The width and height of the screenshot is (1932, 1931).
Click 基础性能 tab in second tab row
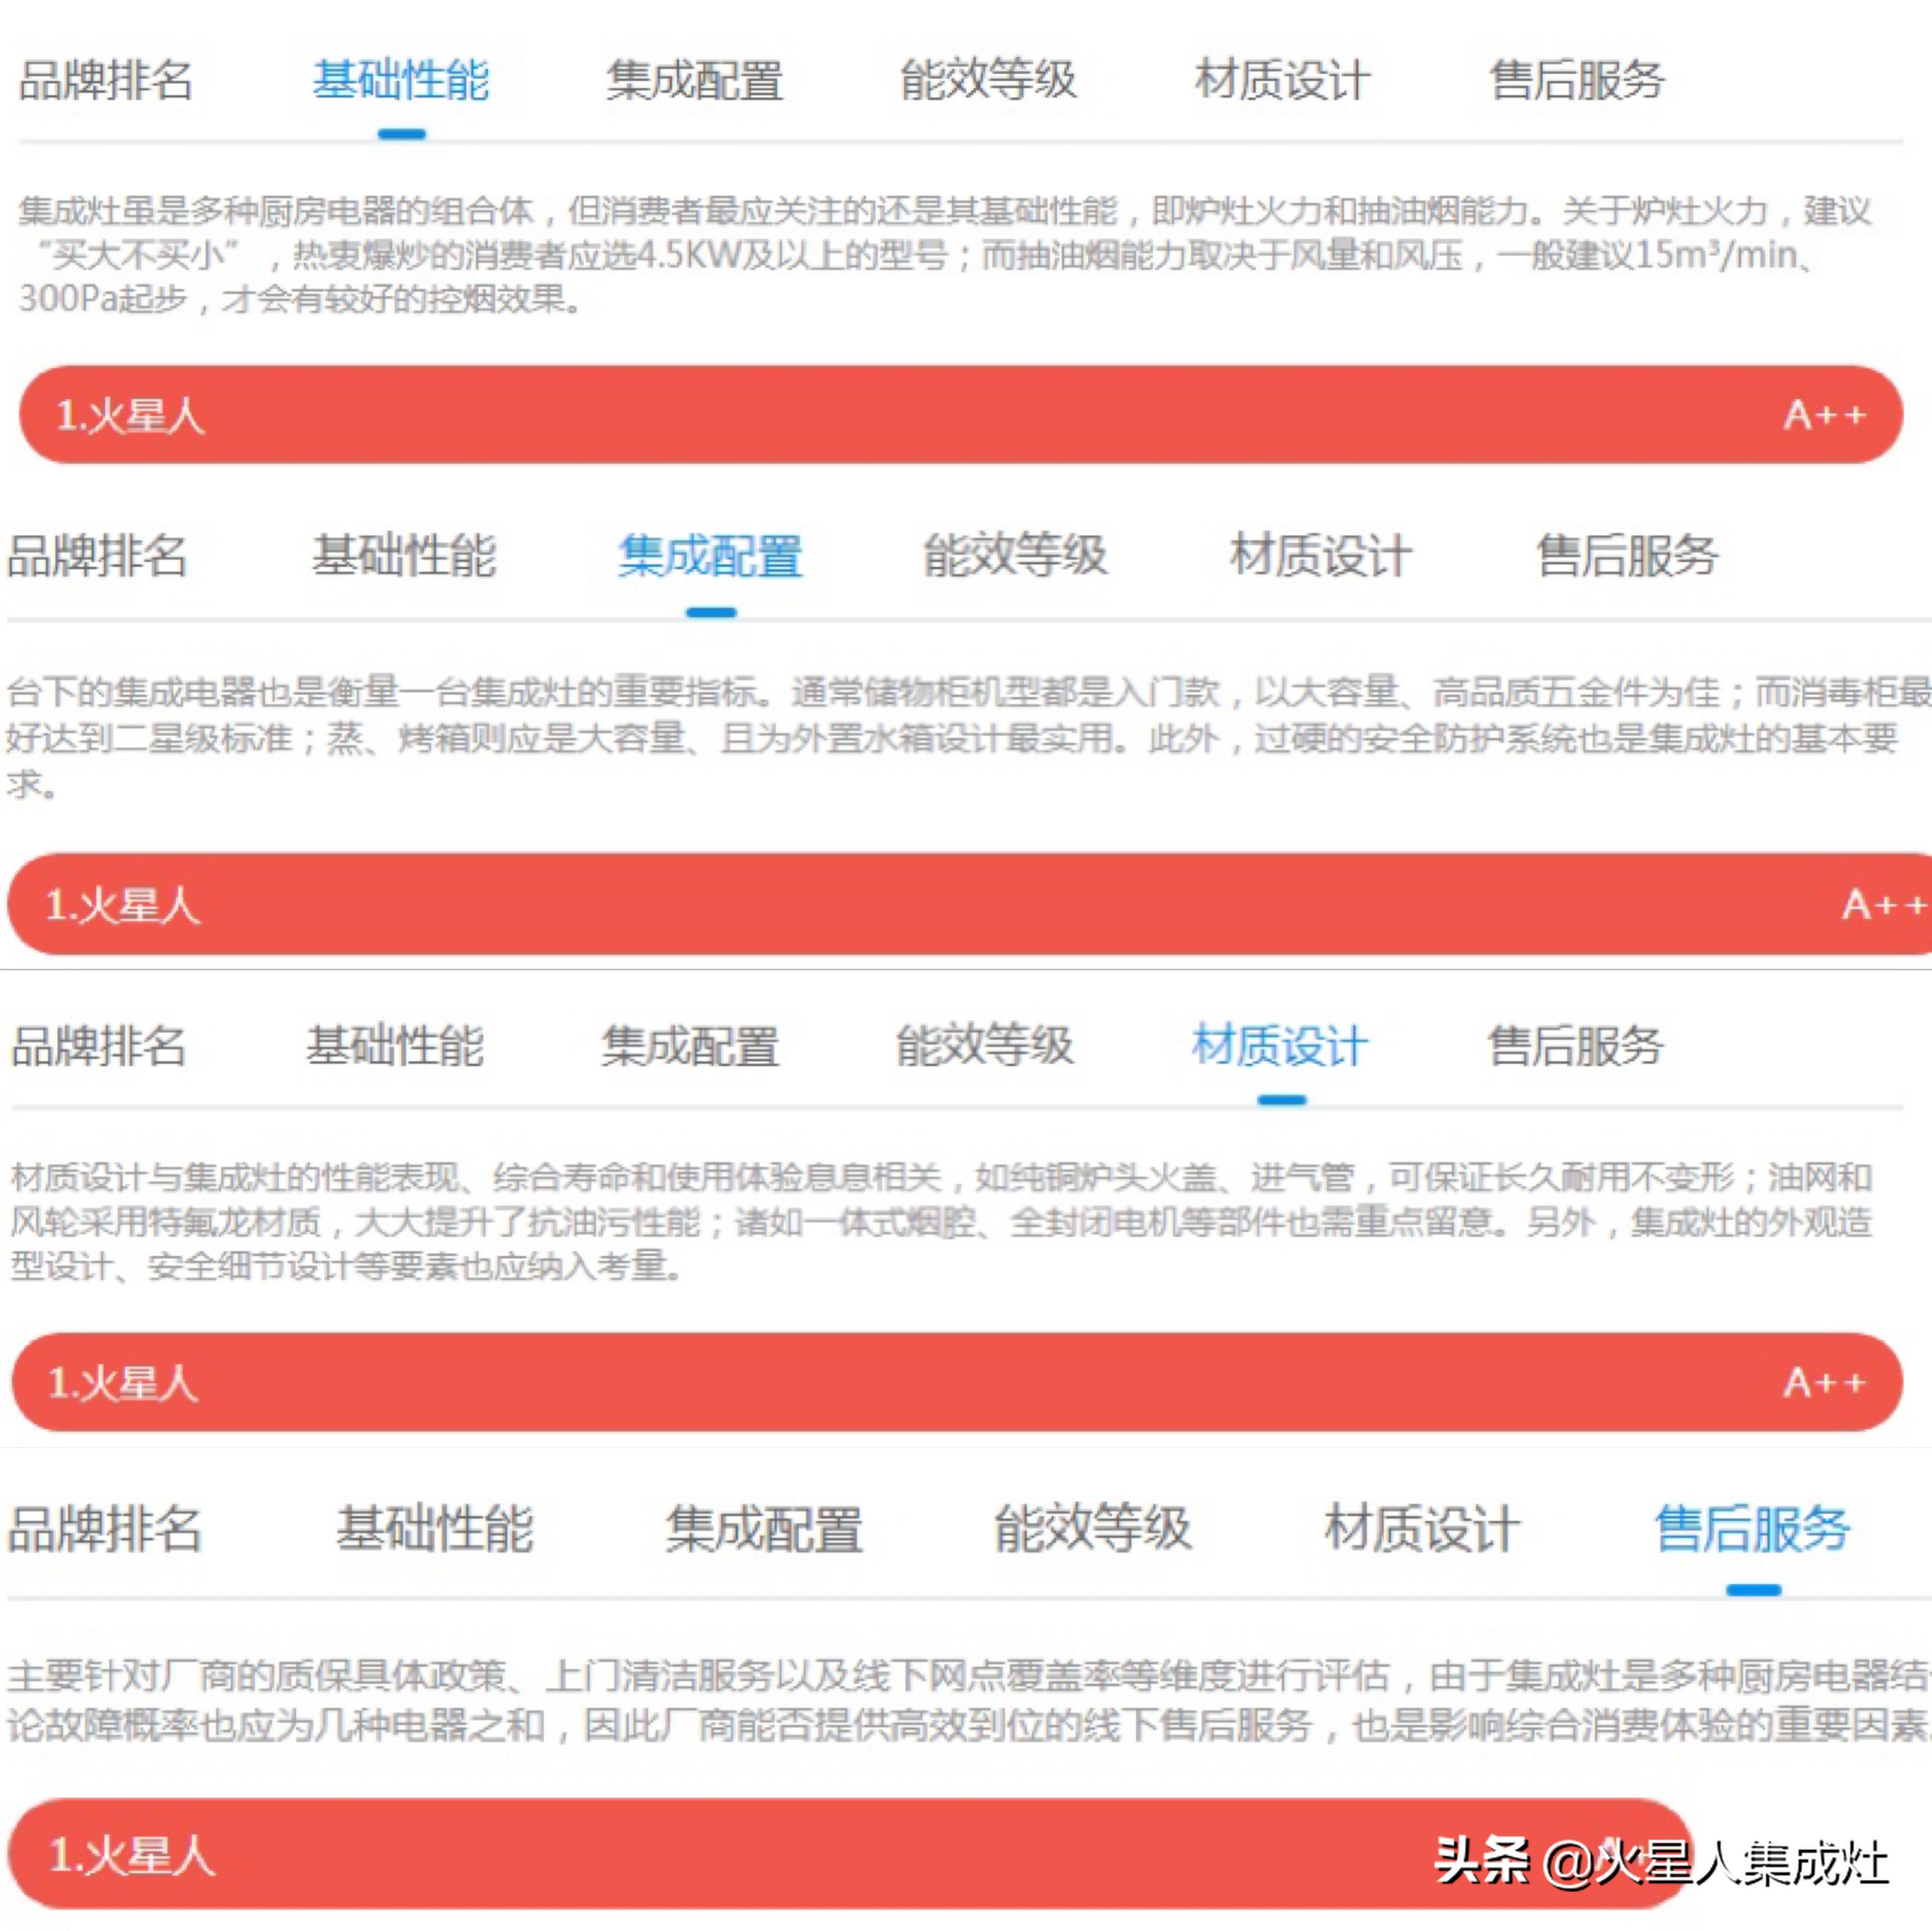(404, 556)
